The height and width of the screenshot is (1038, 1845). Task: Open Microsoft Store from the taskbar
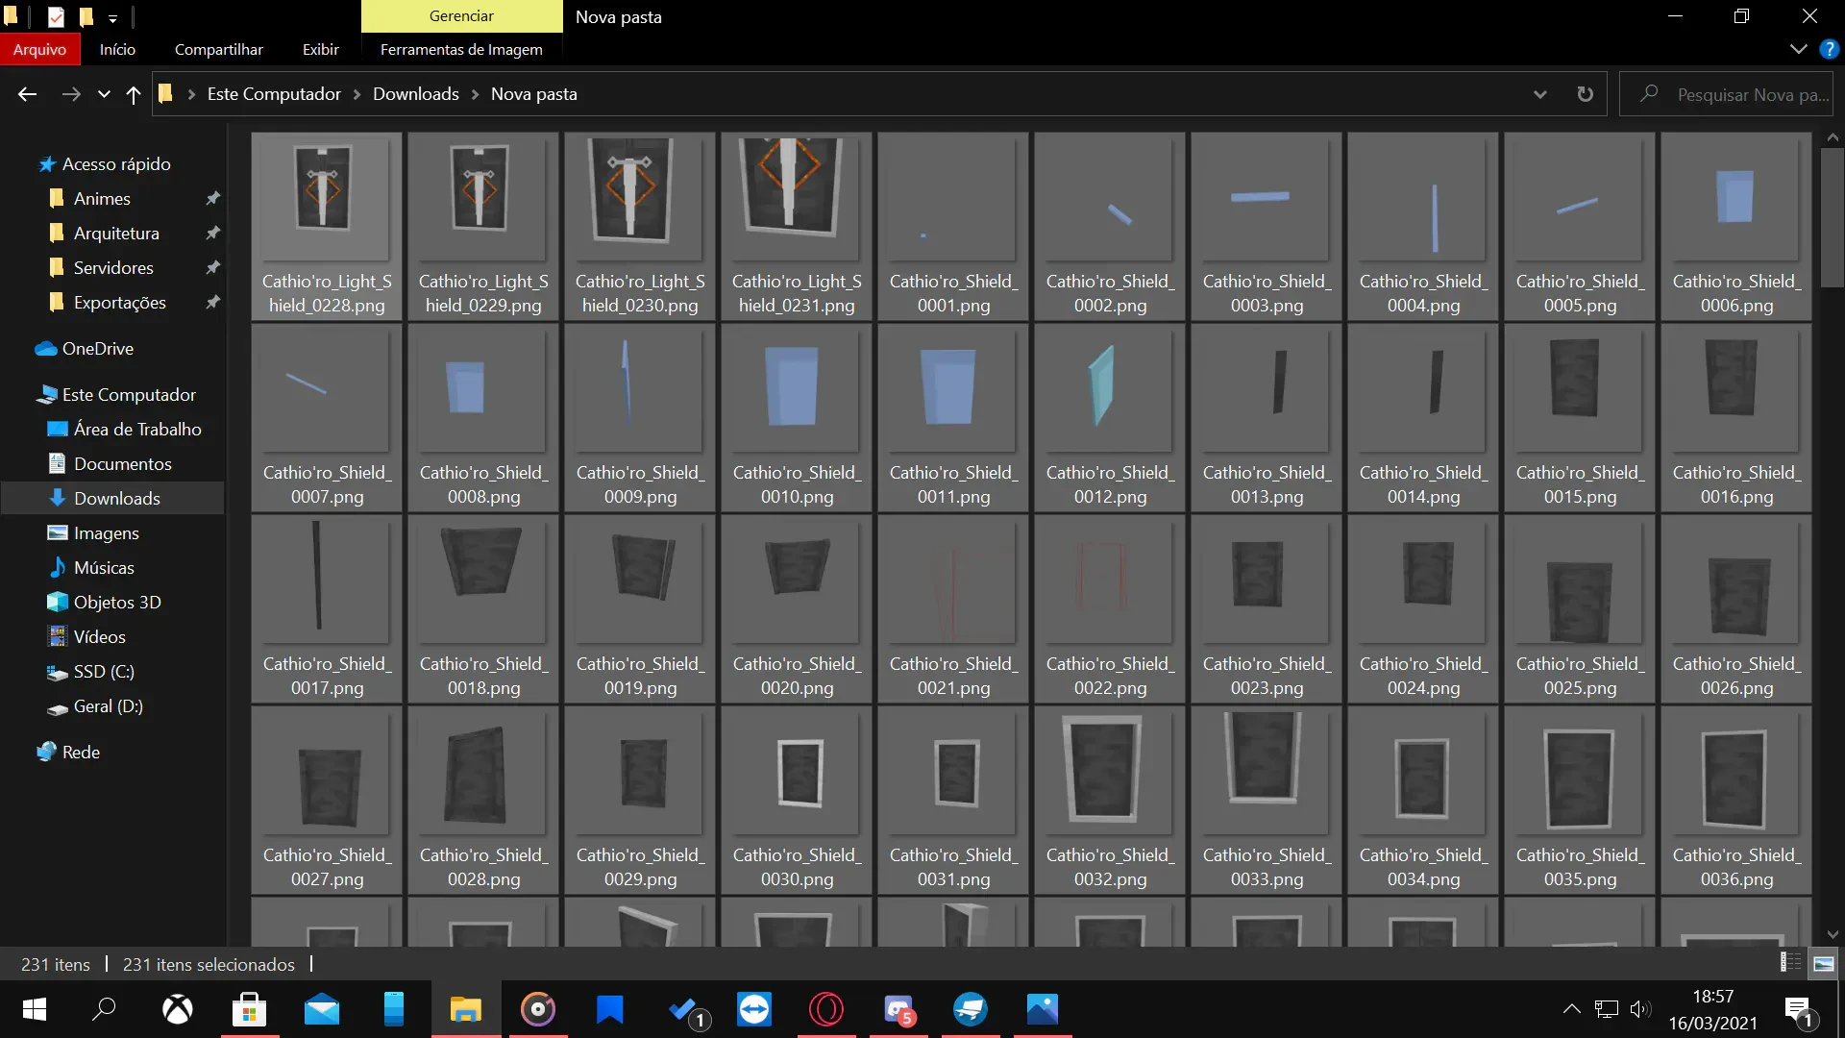[x=249, y=1009]
